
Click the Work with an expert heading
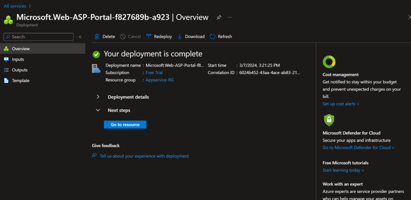coord(343,184)
